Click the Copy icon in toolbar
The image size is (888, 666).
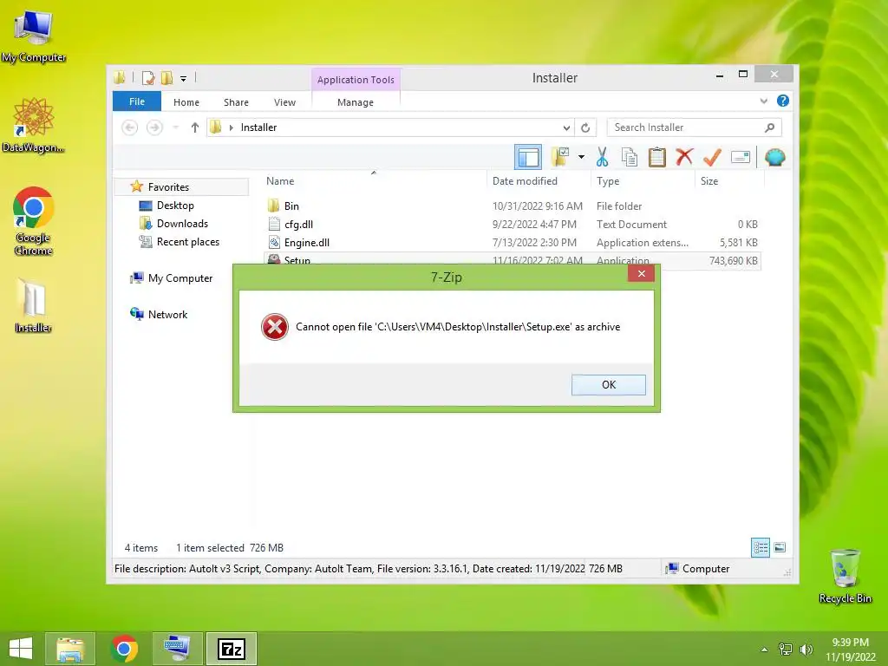pos(630,157)
